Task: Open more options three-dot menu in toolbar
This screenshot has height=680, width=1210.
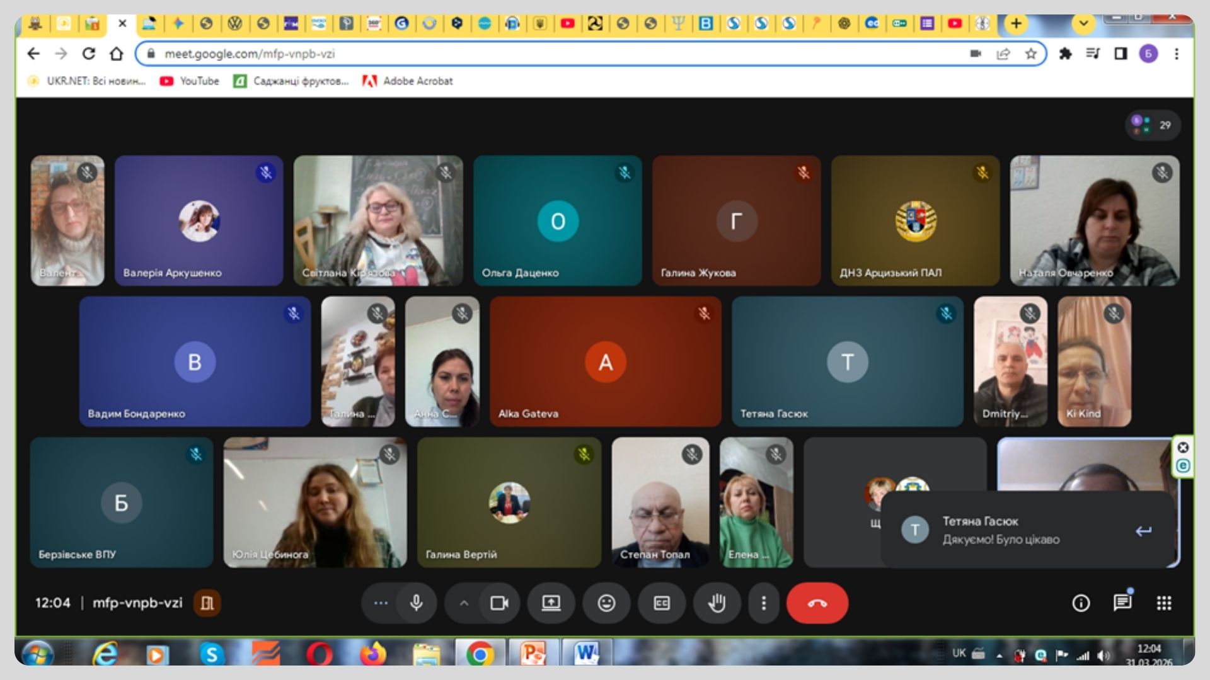Action: 764,603
